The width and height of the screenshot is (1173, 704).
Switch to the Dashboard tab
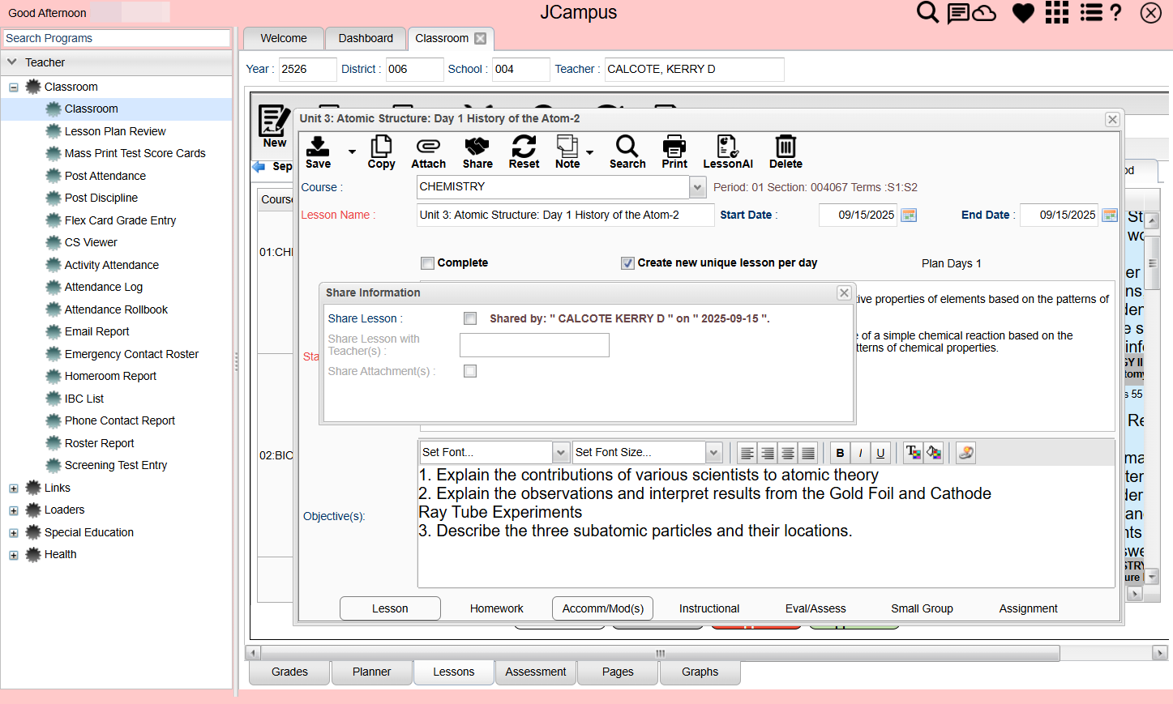tap(366, 38)
